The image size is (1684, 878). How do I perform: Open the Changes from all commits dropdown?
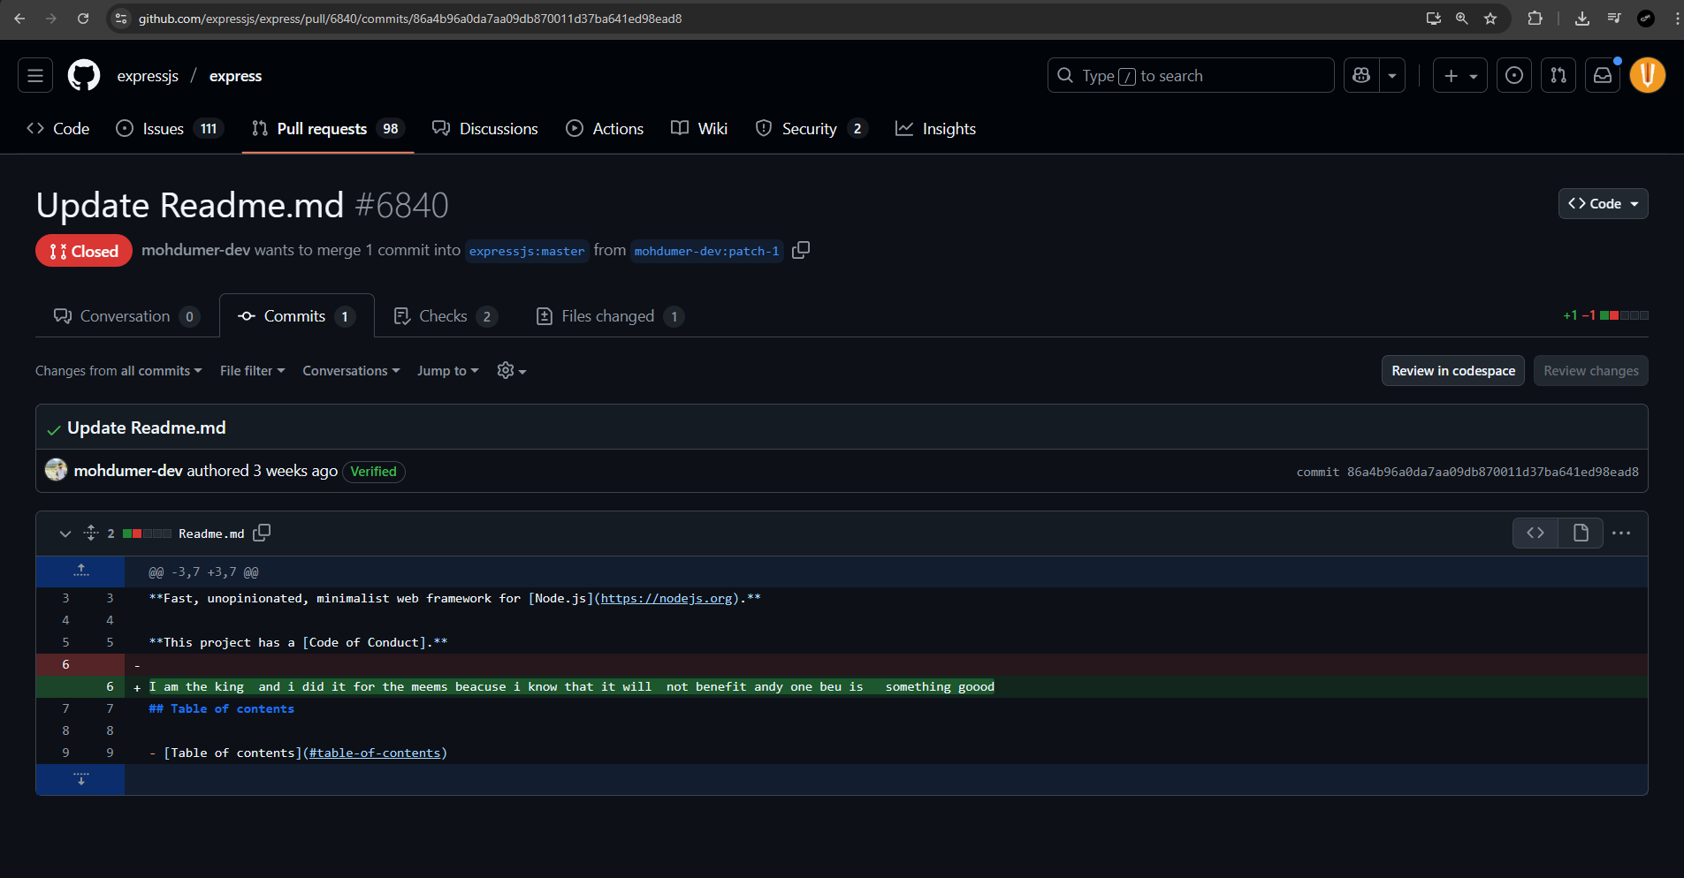pyautogui.click(x=118, y=370)
